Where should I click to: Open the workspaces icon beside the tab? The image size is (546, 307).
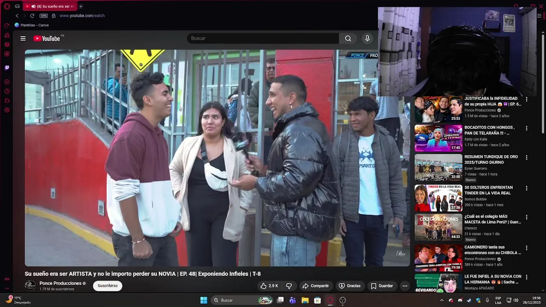(17, 6)
